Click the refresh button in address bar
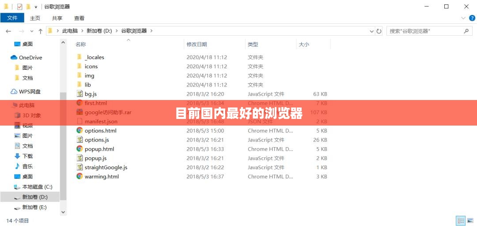This screenshot has width=477, height=226. (x=379, y=31)
